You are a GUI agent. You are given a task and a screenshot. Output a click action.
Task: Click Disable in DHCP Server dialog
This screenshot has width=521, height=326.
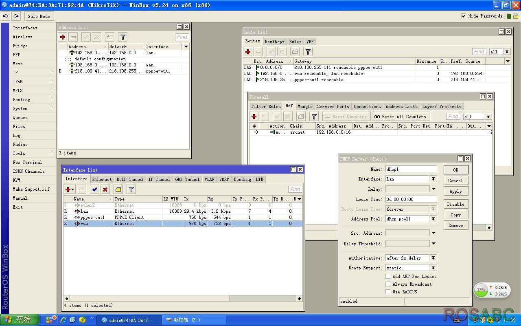pos(455,204)
